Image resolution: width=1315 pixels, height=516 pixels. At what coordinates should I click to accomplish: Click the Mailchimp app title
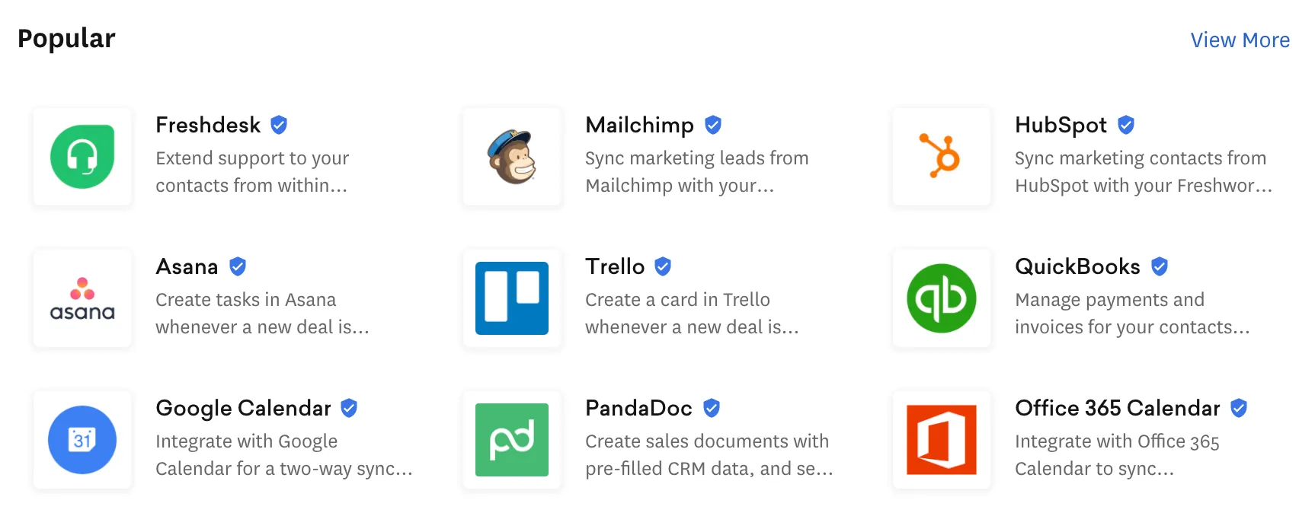pos(639,125)
